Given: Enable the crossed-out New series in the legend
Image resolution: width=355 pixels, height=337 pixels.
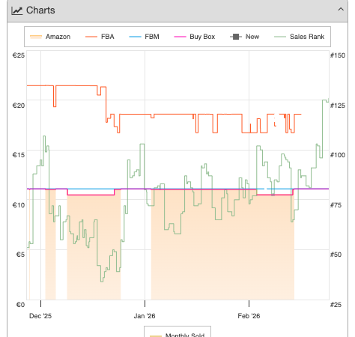Looking at the screenshot, I should pos(245,37).
